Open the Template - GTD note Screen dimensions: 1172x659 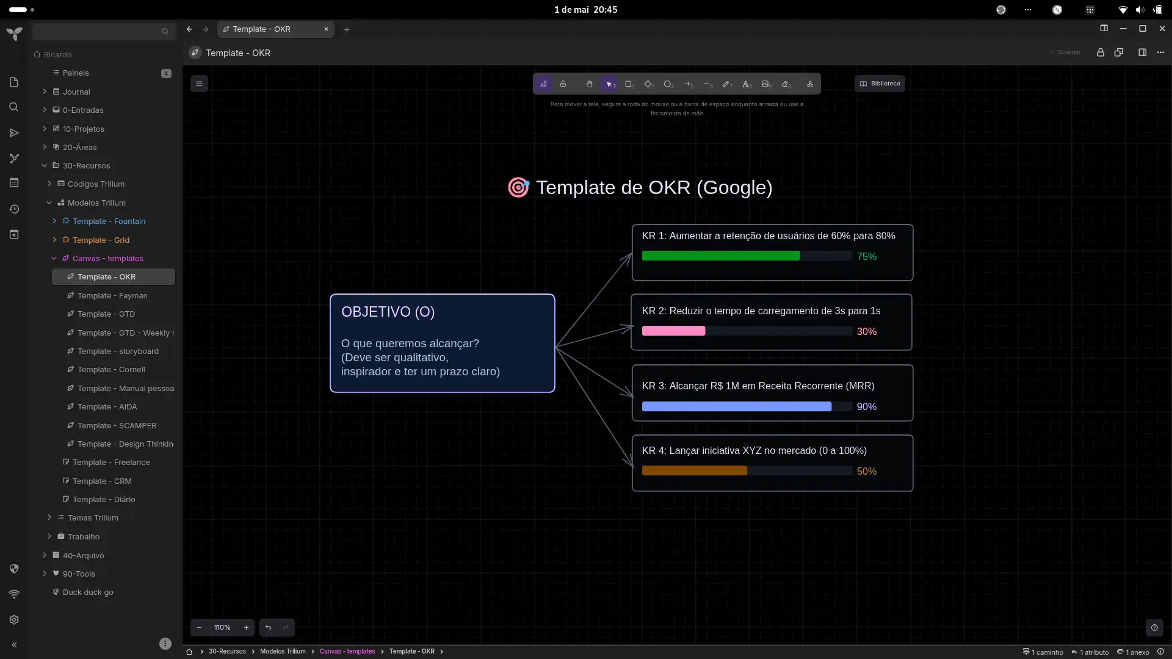(x=106, y=314)
